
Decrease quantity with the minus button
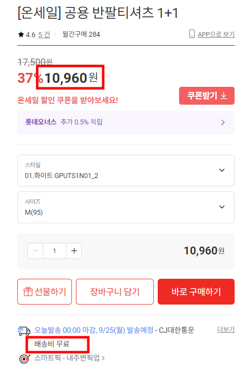click(35, 250)
